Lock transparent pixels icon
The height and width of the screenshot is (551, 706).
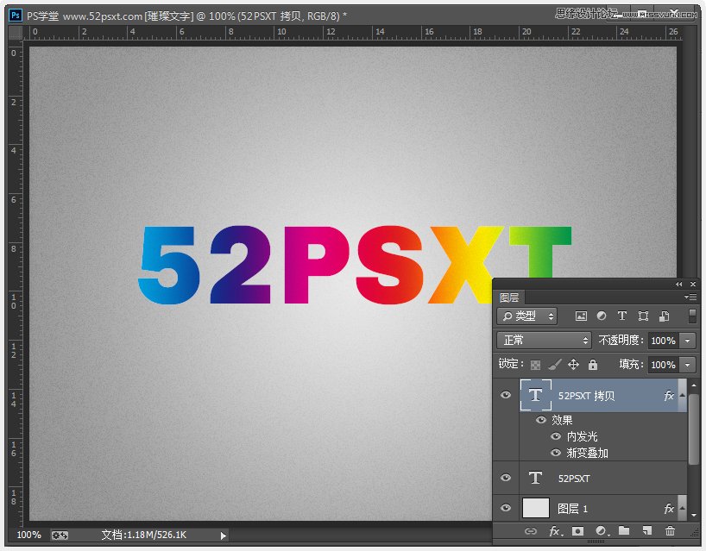[535, 365]
